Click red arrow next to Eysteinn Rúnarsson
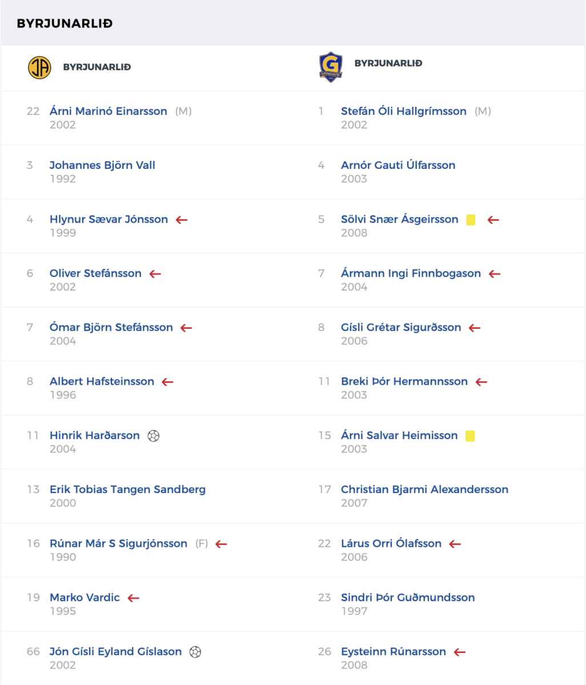This screenshot has height=685, width=586. (x=460, y=652)
